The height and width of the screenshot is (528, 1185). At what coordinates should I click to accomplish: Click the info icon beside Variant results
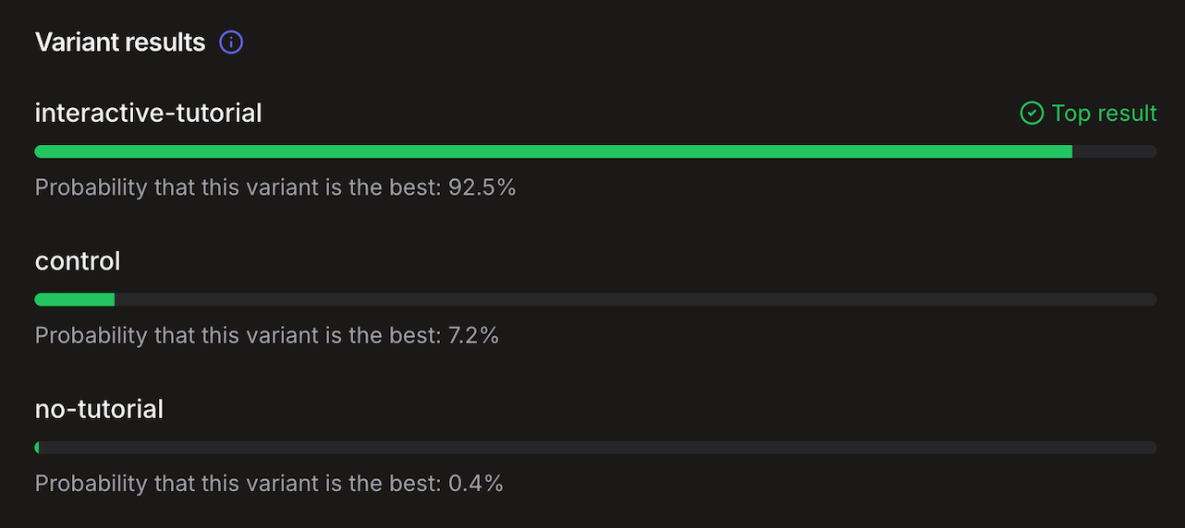pyautogui.click(x=231, y=42)
